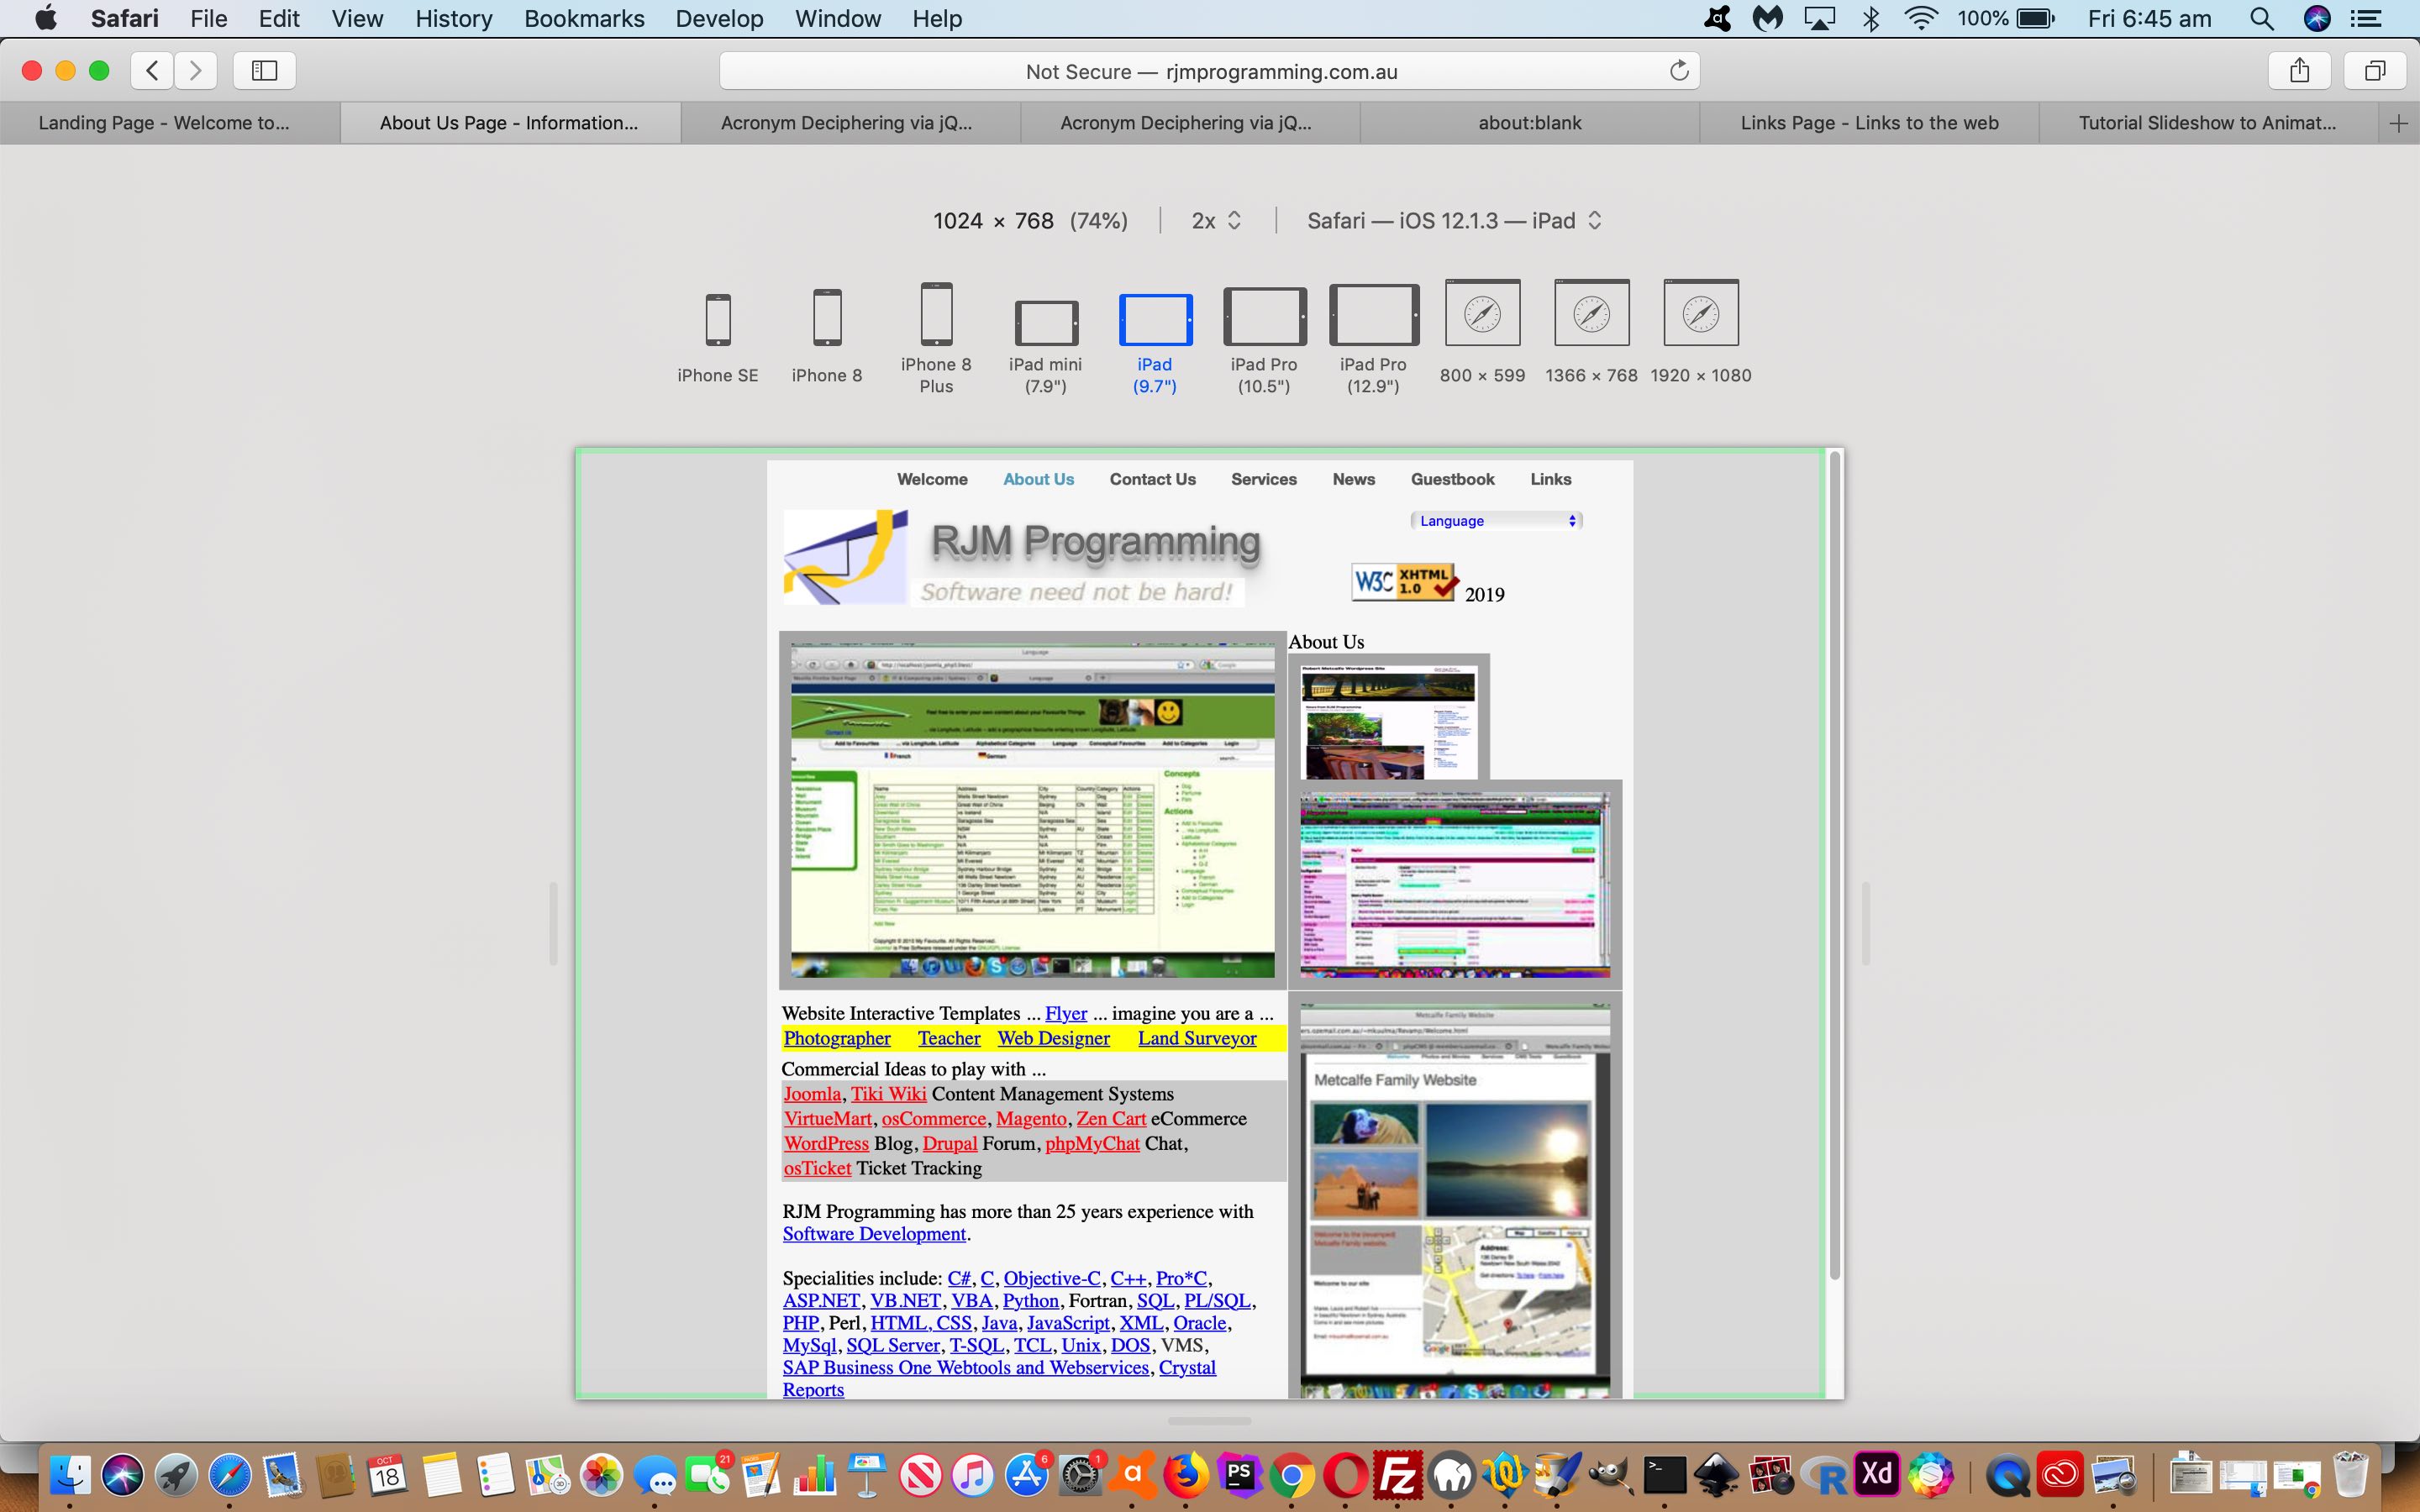Open the Bluetooth status menu
2420x1512 pixels.
(1871, 18)
